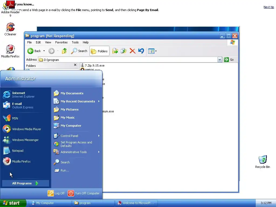Close the Folders side pane
The width and height of the screenshot is (276, 207).
75,65
